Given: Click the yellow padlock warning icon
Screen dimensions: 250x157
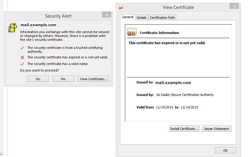Looking at the screenshot, I should [12, 27].
